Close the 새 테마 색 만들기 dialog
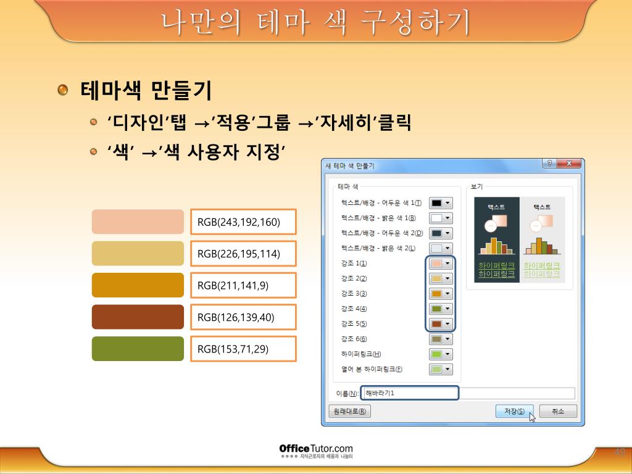 coord(568,163)
